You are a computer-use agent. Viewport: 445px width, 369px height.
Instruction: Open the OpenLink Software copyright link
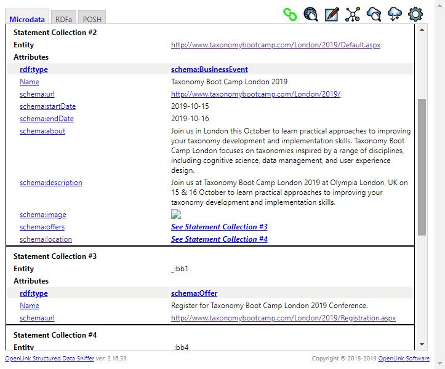click(404, 358)
